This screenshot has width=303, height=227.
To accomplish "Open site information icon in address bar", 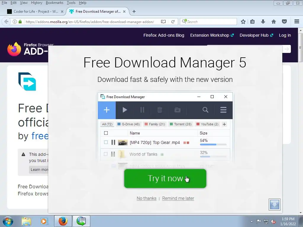I will (x=15, y=22).
